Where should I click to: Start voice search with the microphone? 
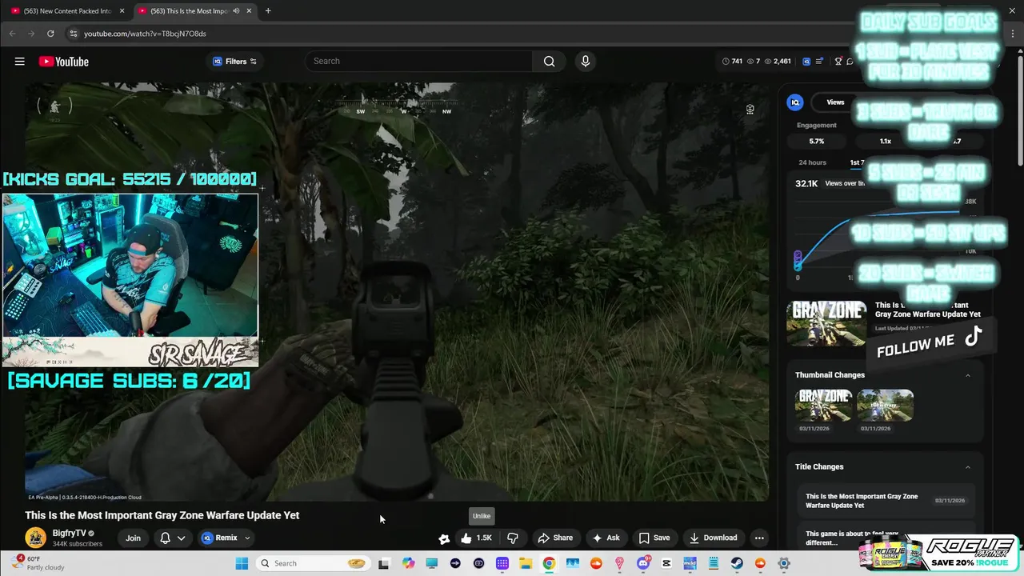(x=585, y=61)
